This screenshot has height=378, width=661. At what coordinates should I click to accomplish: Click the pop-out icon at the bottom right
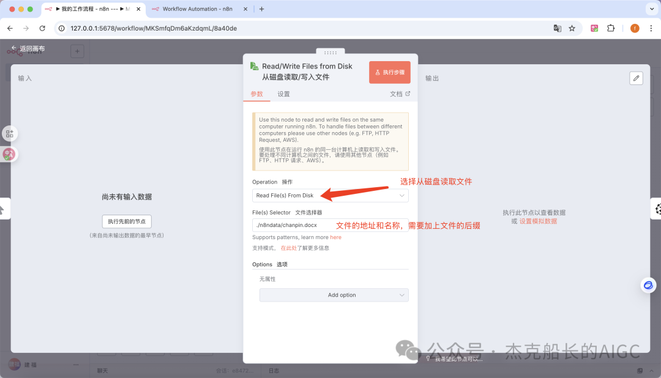tap(640, 371)
